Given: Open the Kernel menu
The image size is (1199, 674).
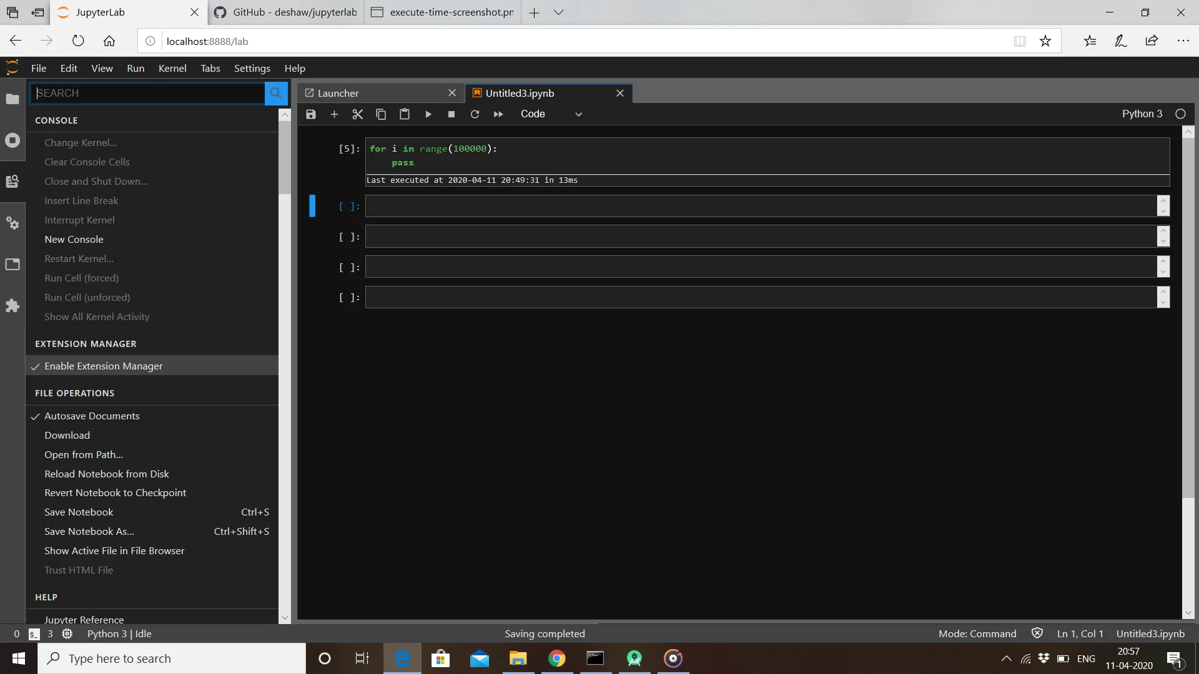Looking at the screenshot, I should coord(172,69).
